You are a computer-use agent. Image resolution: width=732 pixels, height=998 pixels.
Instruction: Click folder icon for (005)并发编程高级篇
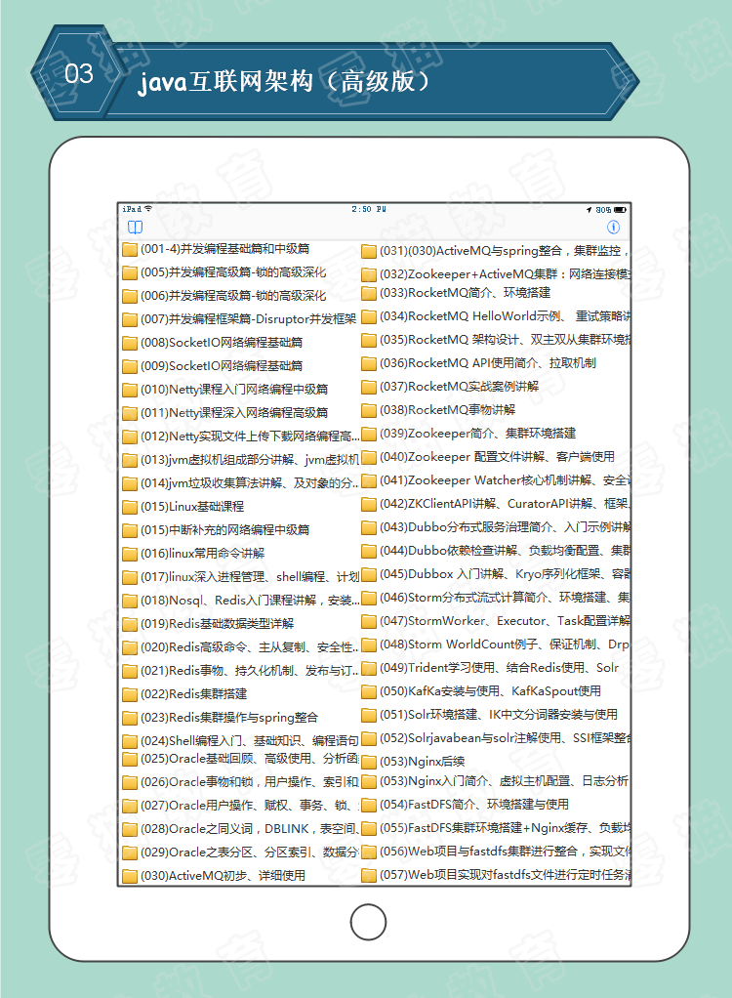[x=130, y=273]
